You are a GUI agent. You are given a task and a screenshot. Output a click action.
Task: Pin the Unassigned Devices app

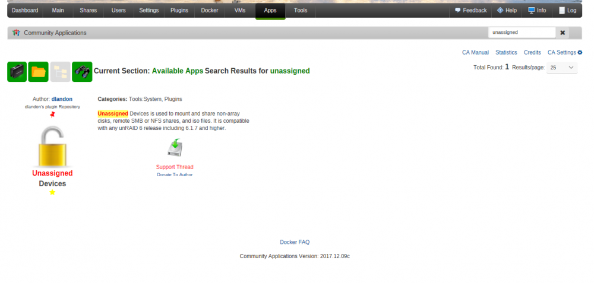(x=52, y=115)
